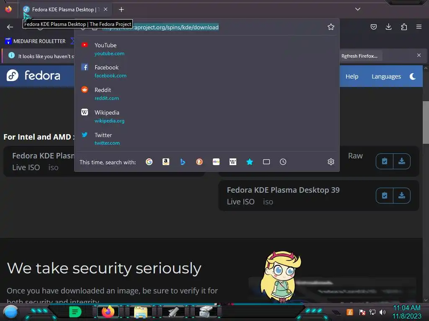This screenshot has height=321, width=429.
Task: Open File Explorer from taskbar
Action: coord(141,312)
